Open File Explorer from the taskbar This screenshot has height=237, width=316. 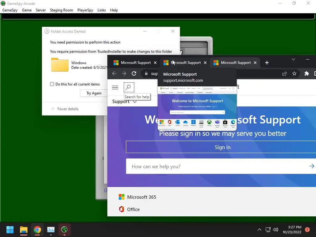23,230
